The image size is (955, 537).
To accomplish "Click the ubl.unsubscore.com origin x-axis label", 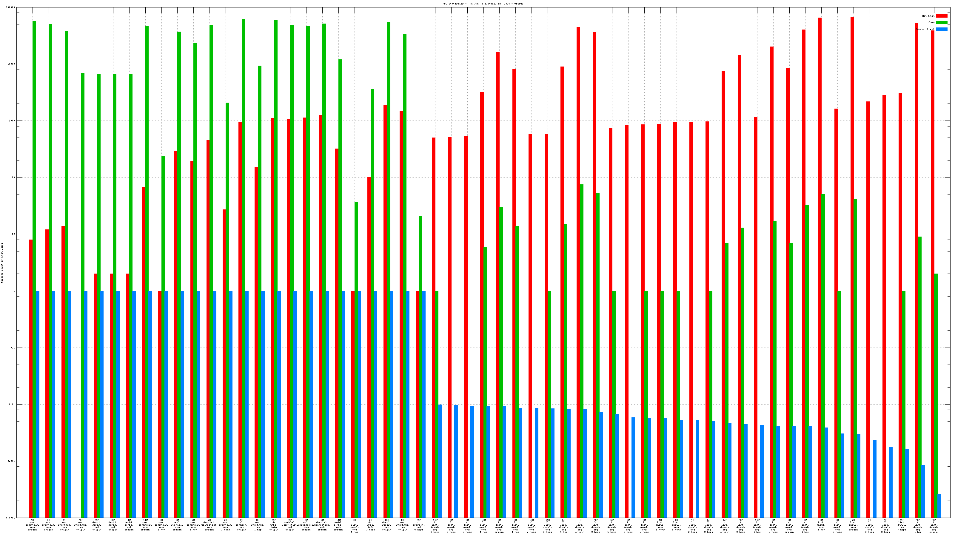I will tap(306, 525).
